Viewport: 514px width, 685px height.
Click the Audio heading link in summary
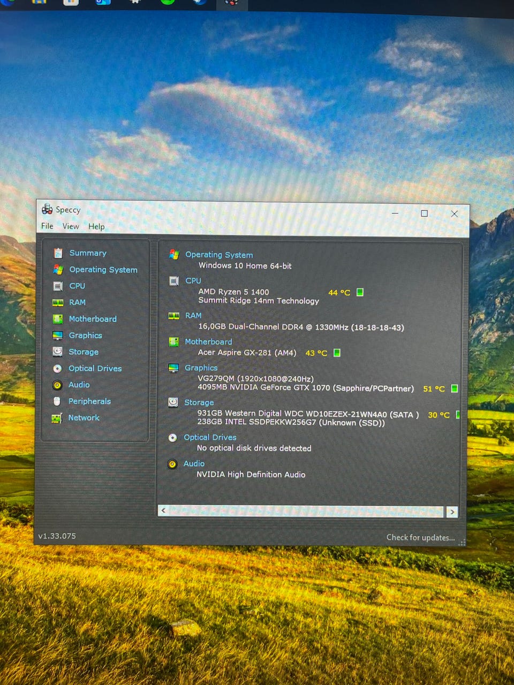(x=194, y=464)
